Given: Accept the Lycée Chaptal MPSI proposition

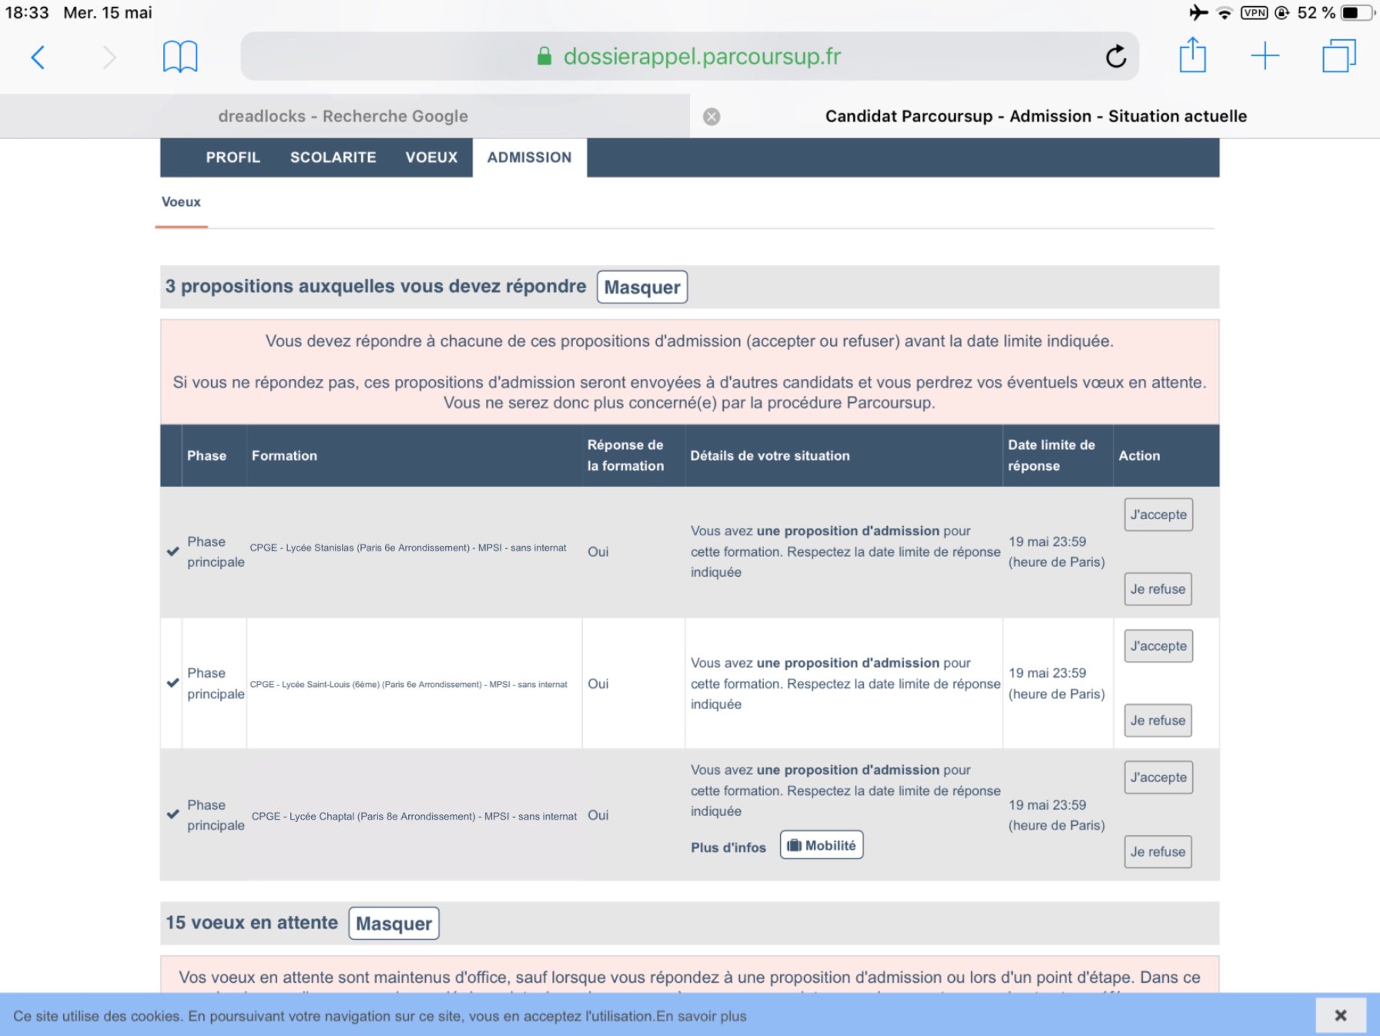Looking at the screenshot, I should [x=1157, y=777].
